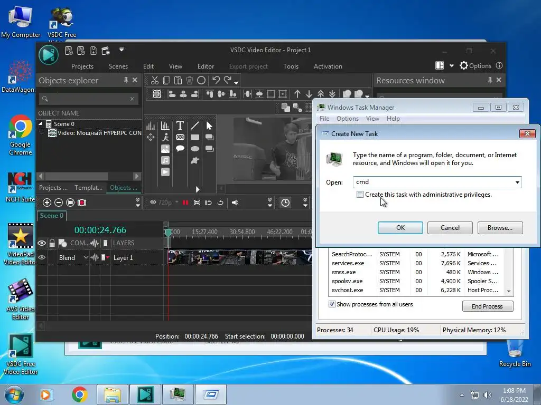Click the Copy icon in VSDC toolbar
Screen dimensions: 541x405
click(166, 81)
